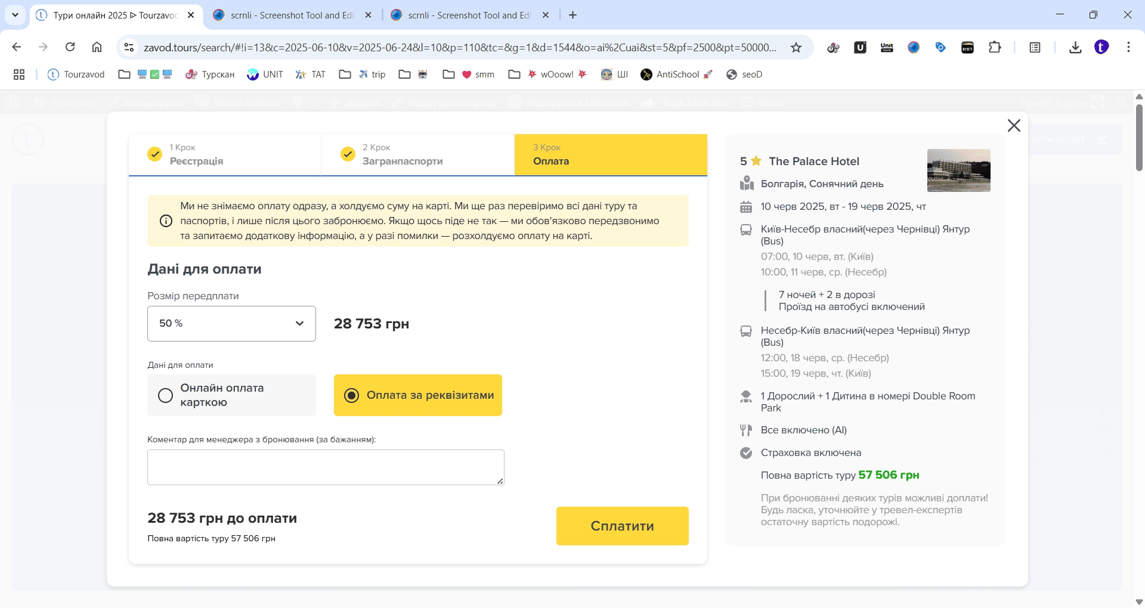The image size is (1145, 608).
Task: Go to browser home page icon
Action: (x=97, y=47)
